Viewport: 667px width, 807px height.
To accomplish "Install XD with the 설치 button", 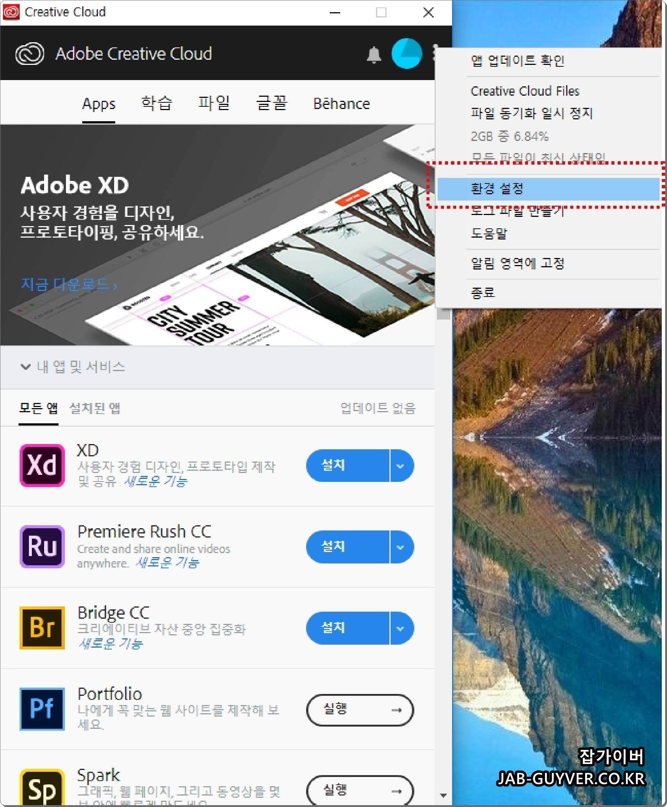I will click(x=348, y=465).
